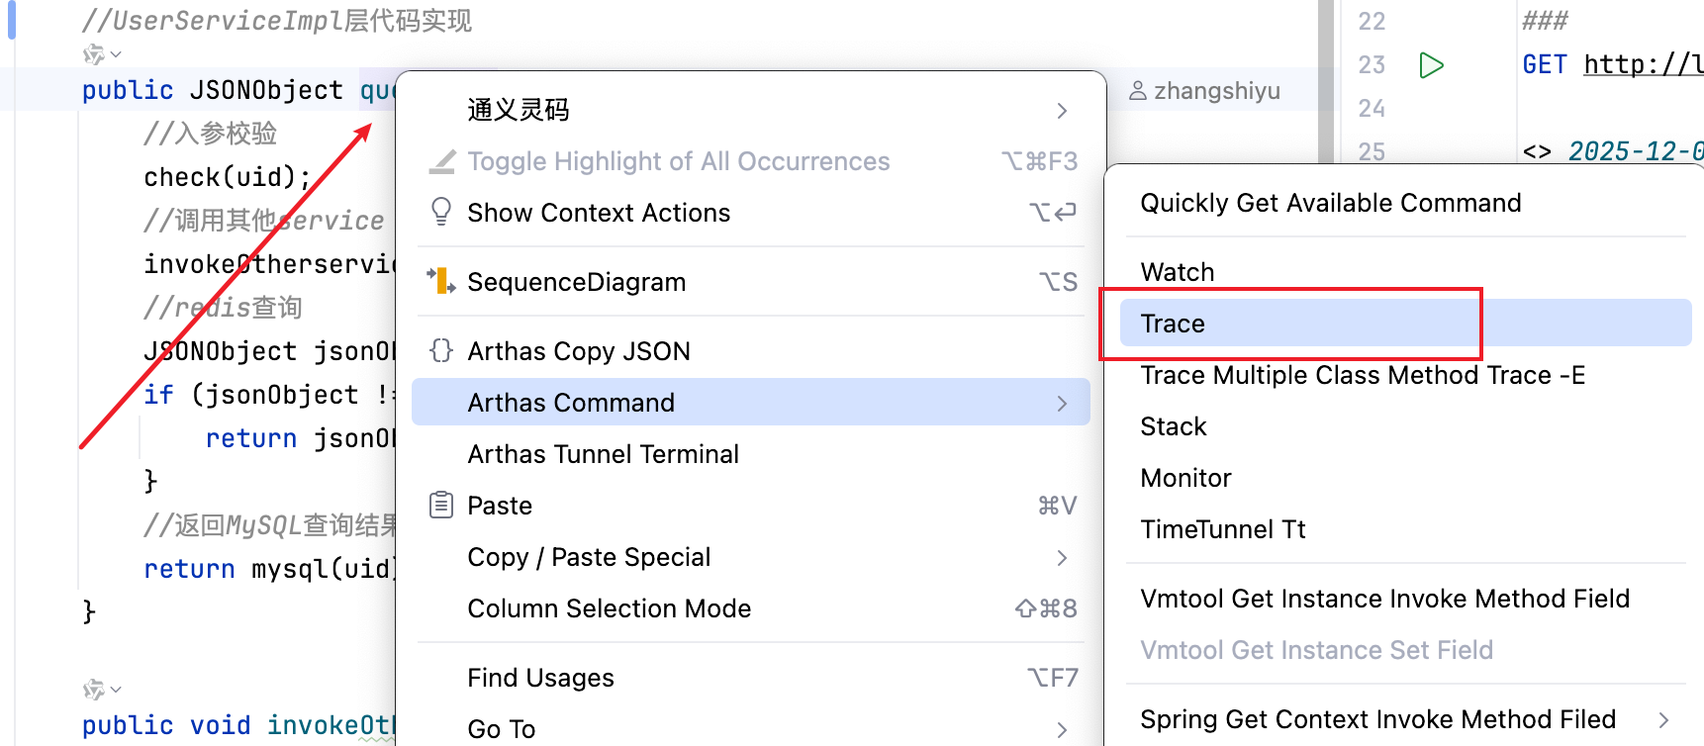Viewport: 1704px width, 746px height.
Task: Open the HTTP request URL link
Action: tap(1643, 65)
